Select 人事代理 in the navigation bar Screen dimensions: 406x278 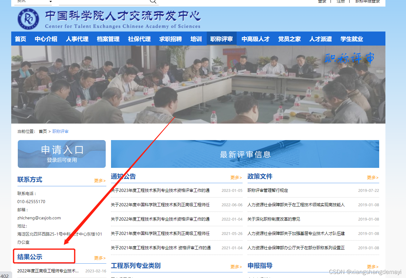click(77, 39)
